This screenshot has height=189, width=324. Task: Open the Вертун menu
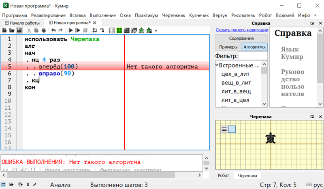(220, 15)
